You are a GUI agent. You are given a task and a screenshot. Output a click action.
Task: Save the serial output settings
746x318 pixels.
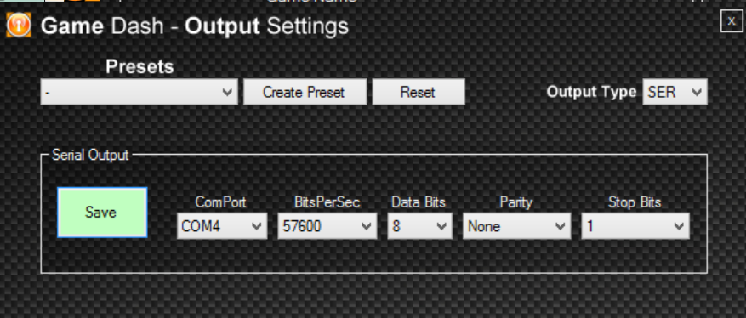click(102, 212)
